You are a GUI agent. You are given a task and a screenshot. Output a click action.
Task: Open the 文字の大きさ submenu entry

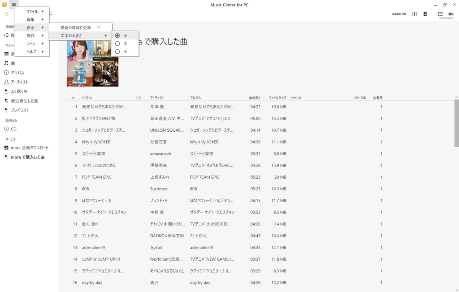80,35
